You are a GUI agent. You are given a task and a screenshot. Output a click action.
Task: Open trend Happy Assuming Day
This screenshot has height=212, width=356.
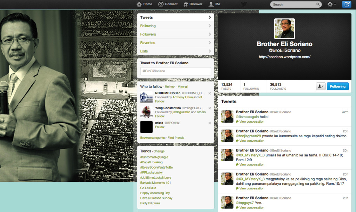[155, 193]
